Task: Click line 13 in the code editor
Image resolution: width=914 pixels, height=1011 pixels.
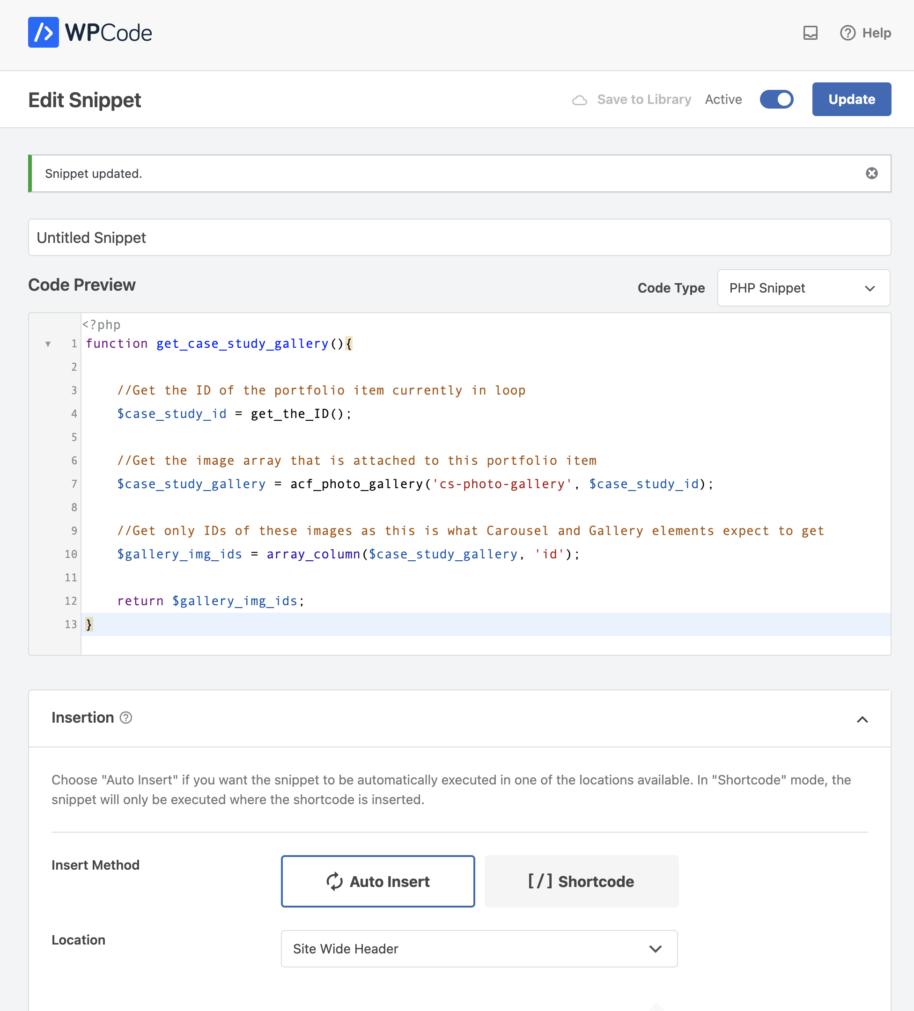Action: click(x=486, y=624)
